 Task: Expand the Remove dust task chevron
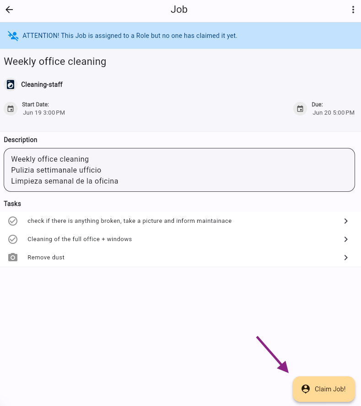(x=346, y=258)
